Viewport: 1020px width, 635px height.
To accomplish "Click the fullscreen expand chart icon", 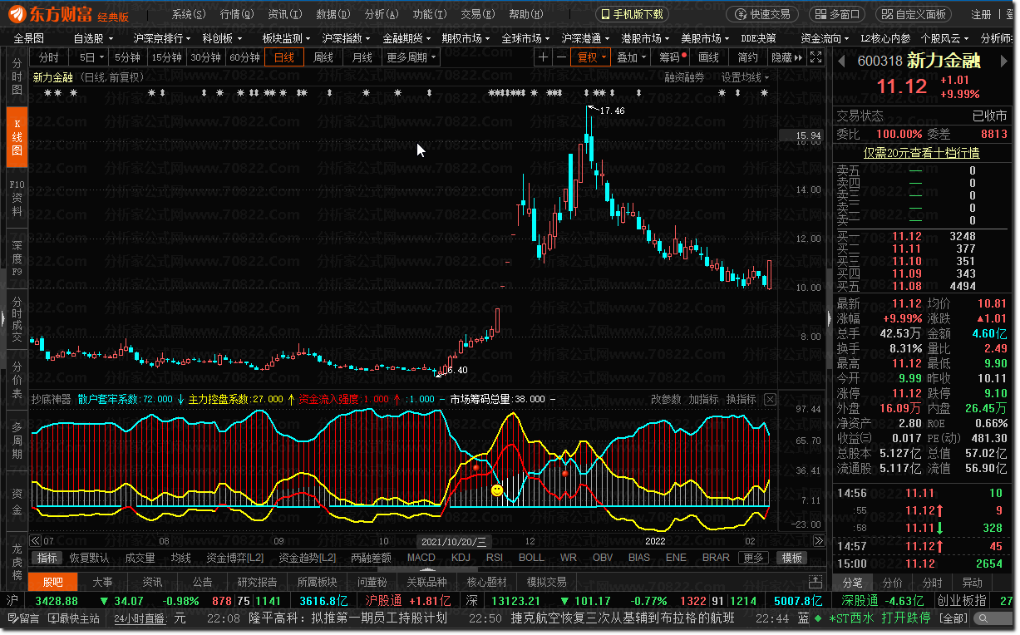I will tap(816, 57).
